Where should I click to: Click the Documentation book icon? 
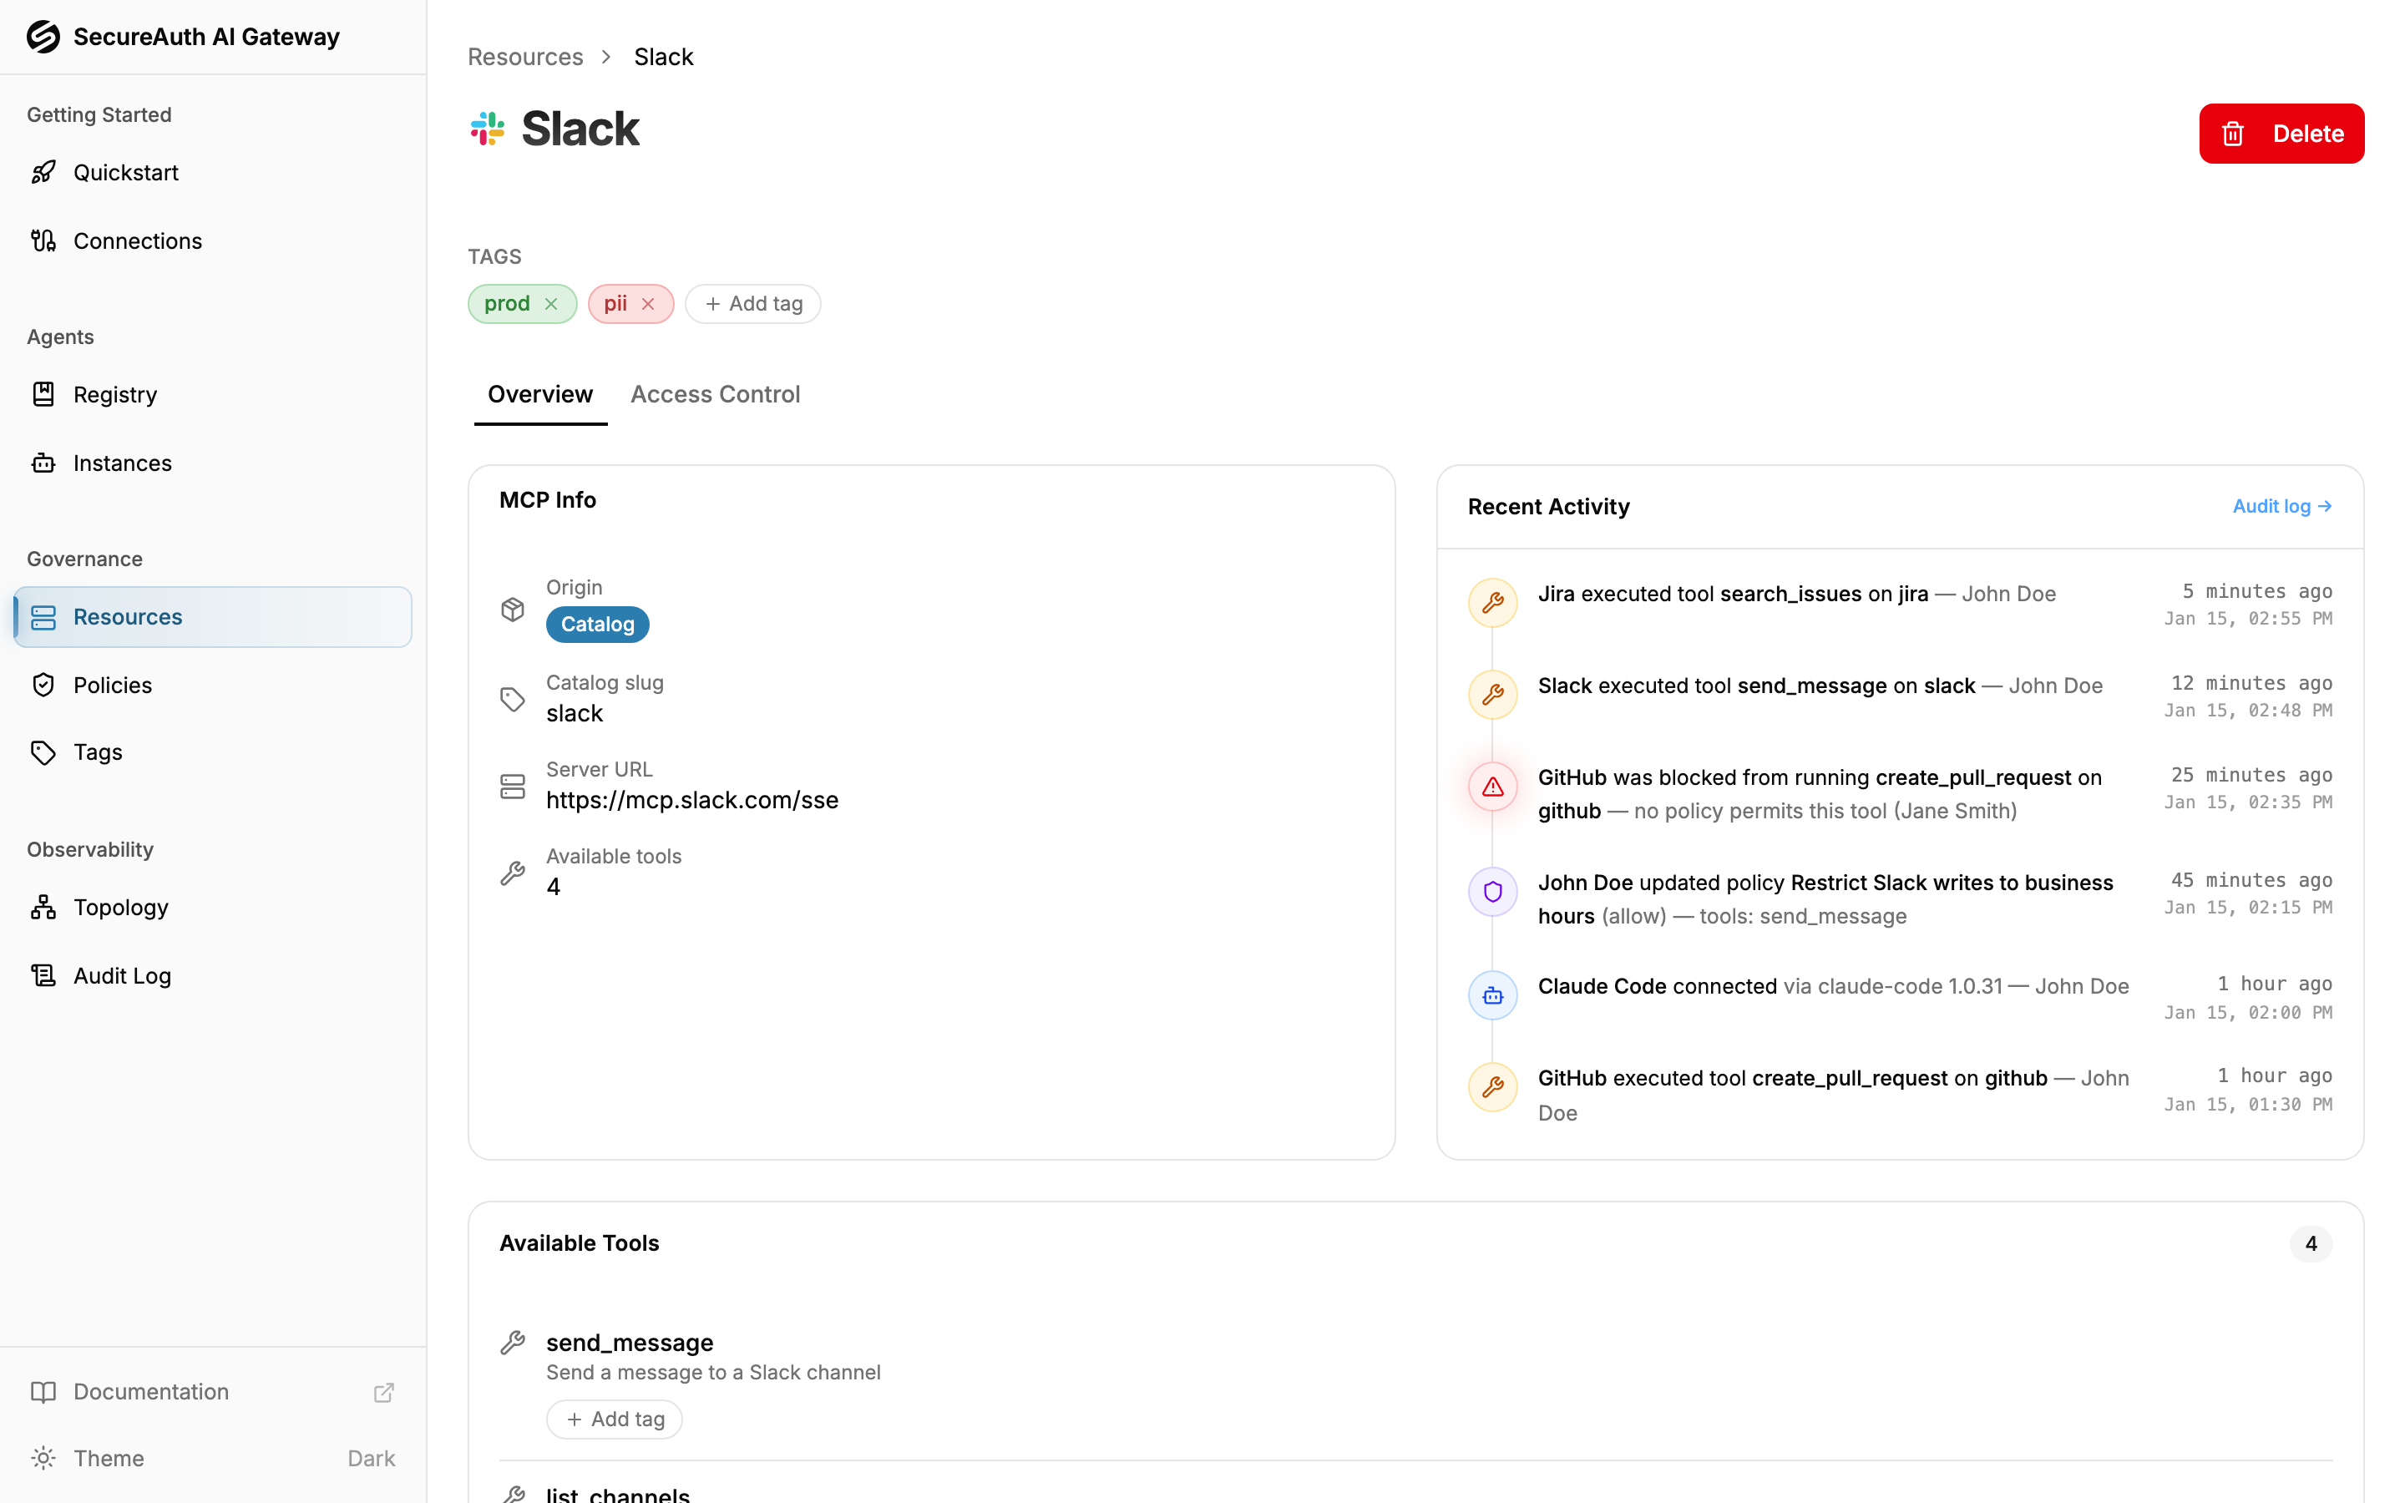click(x=43, y=1392)
